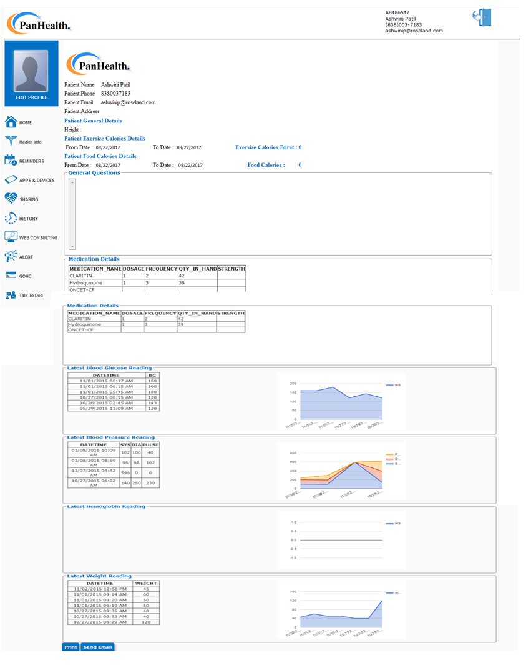Toggle HG legend in hemoglobin chart

(x=393, y=523)
